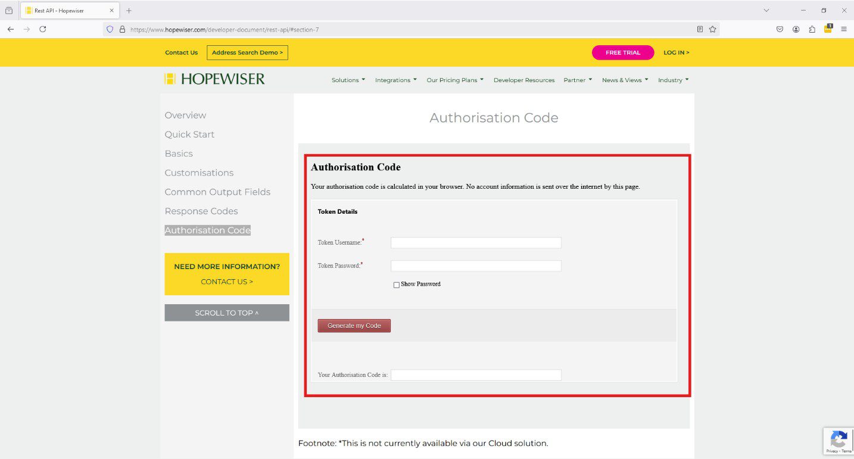The width and height of the screenshot is (854, 459).
Task: Open the list all tabs chevron
Action: pos(766,10)
